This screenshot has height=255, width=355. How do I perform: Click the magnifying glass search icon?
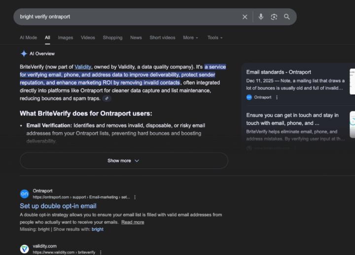pyautogui.click(x=287, y=17)
